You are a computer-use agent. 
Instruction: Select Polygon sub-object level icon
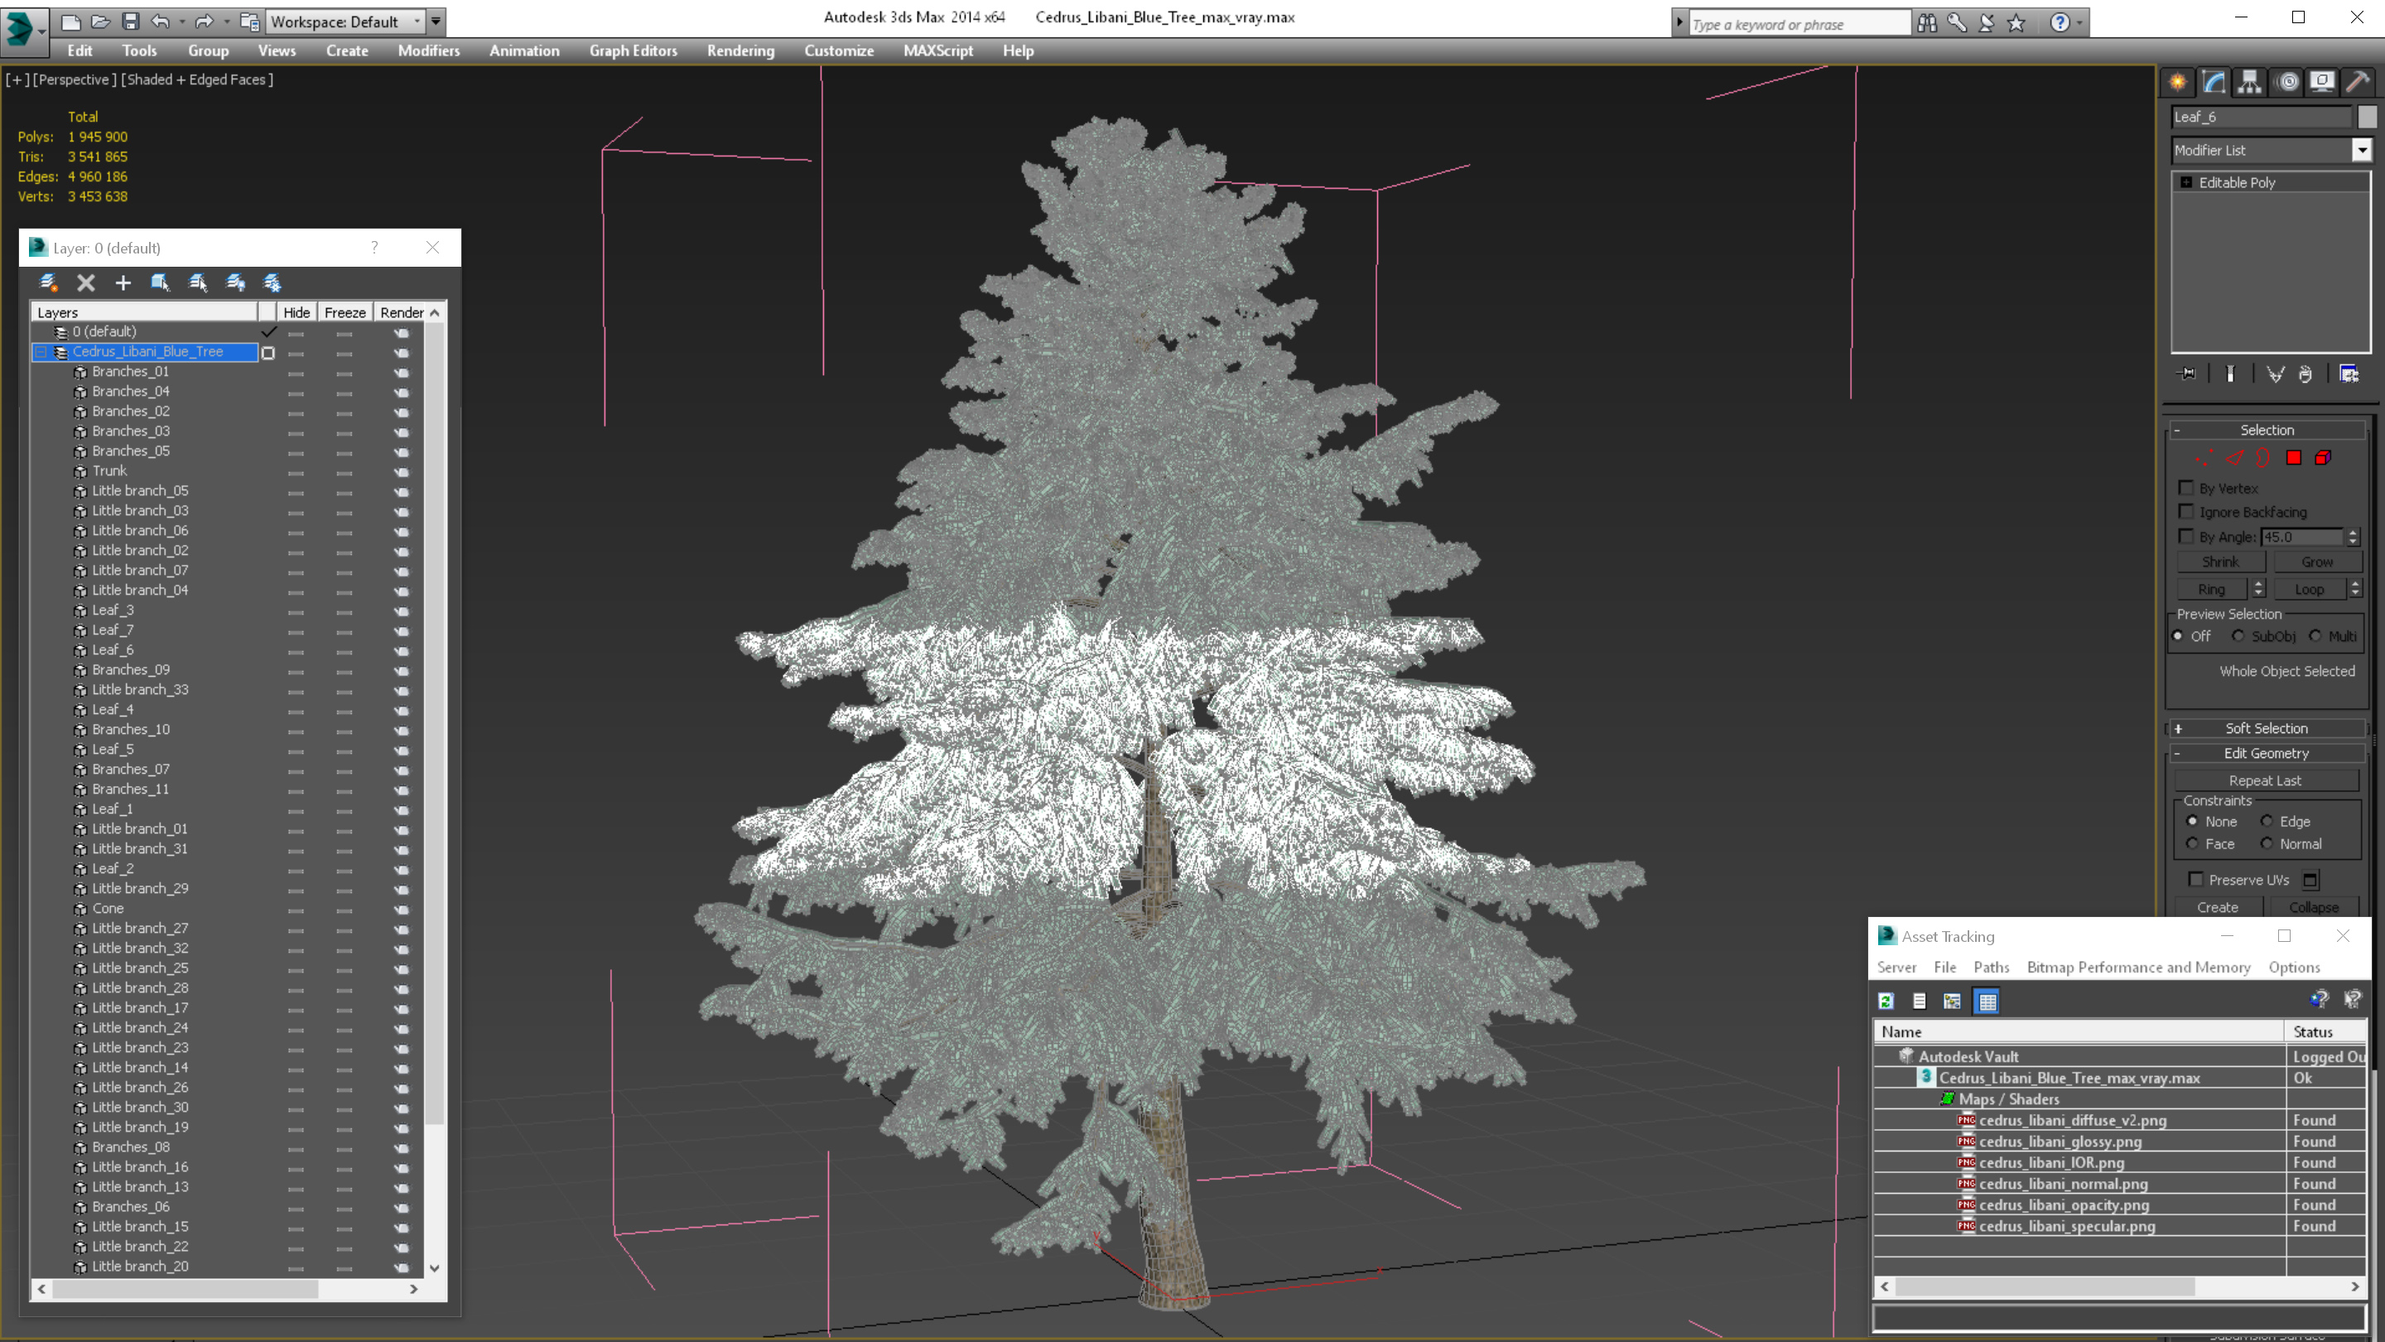pos(2293,457)
